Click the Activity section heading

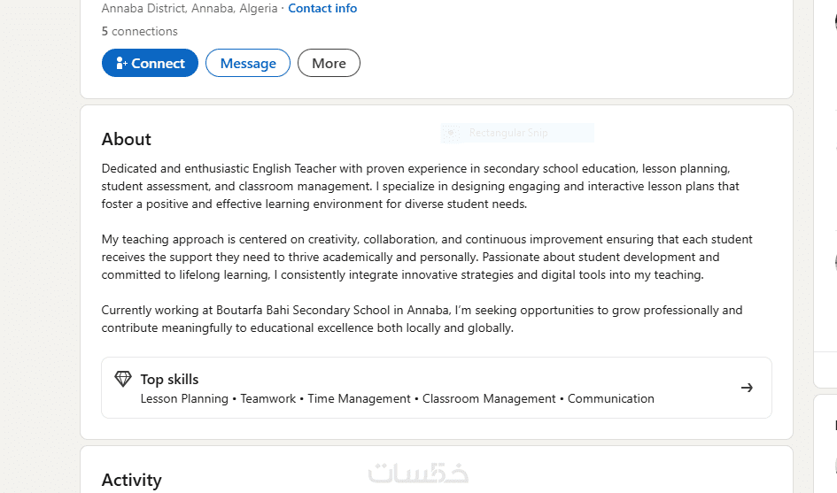click(131, 480)
